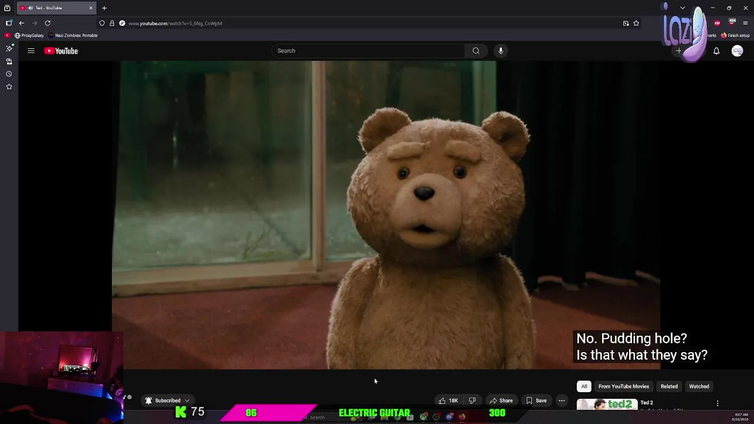Image resolution: width=754 pixels, height=424 pixels.
Task: Open the ABP adblock extension
Action: (717, 23)
